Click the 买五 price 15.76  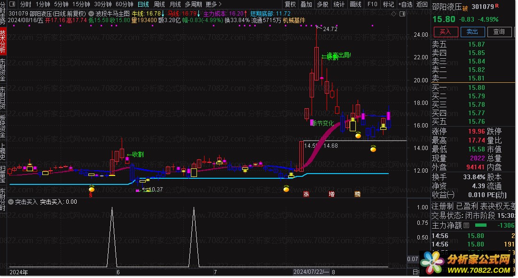[476, 122]
